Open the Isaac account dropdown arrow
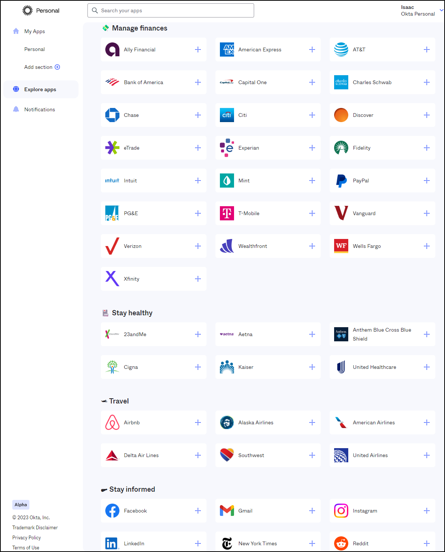The image size is (445, 552). click(x=441, y=10)
